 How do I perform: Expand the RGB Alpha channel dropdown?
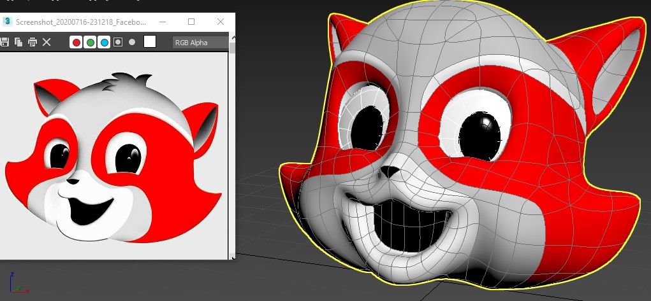[200, 43]
